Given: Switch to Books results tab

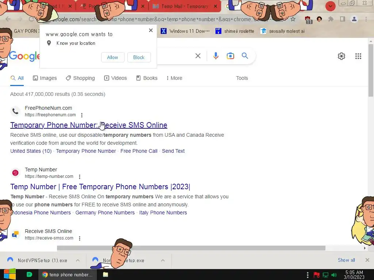Looking at the screenshot, I should [x=147, y=78].
